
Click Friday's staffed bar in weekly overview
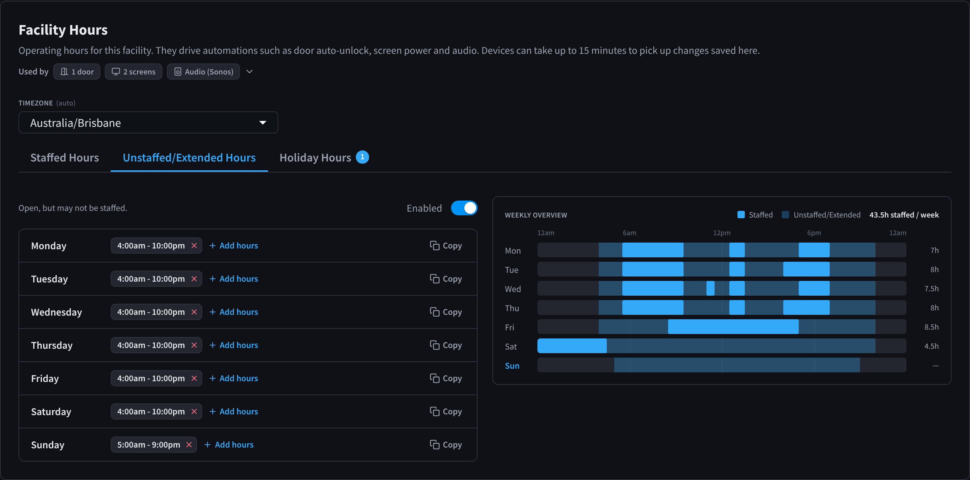tap(733, 327)
